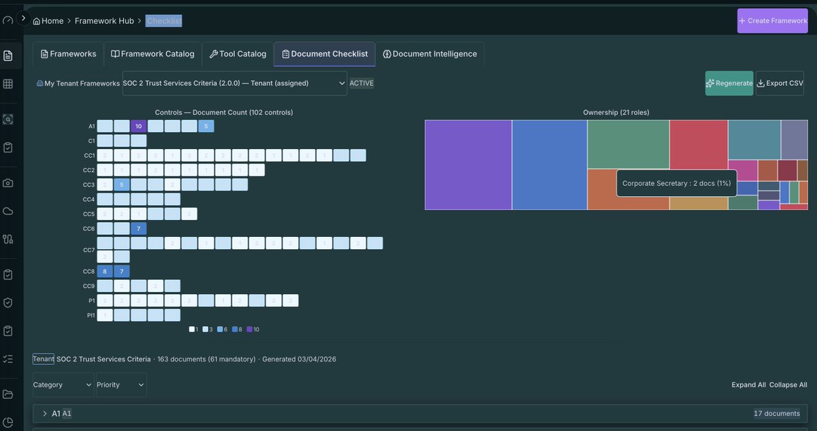Screen dimensions: 817x431
Task: Switch to the Frameworks tab
Action: click(68, 54)
